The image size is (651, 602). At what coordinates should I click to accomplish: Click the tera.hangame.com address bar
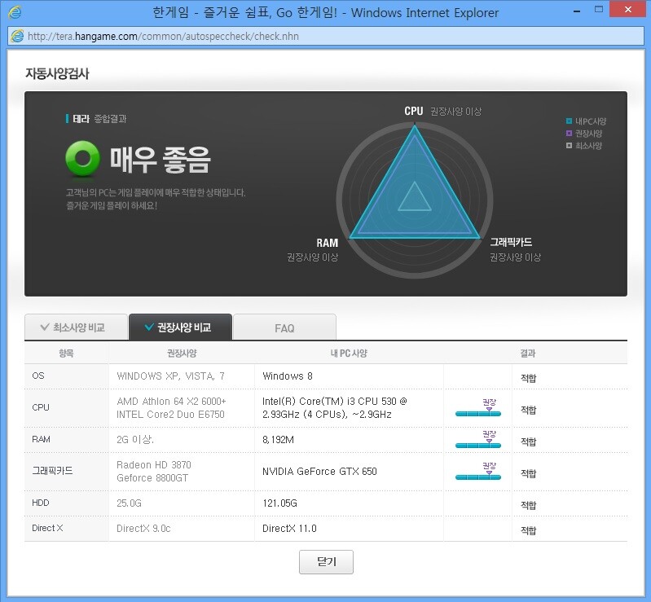[x=326, y=37]
